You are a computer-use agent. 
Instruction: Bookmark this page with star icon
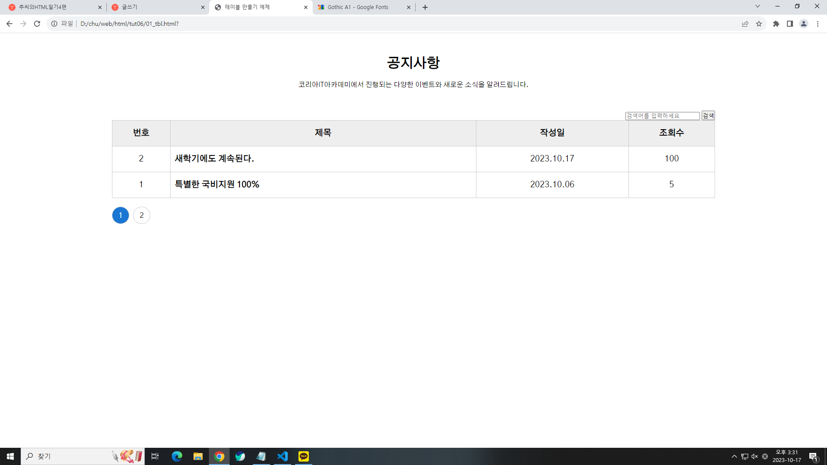(759, 24)
